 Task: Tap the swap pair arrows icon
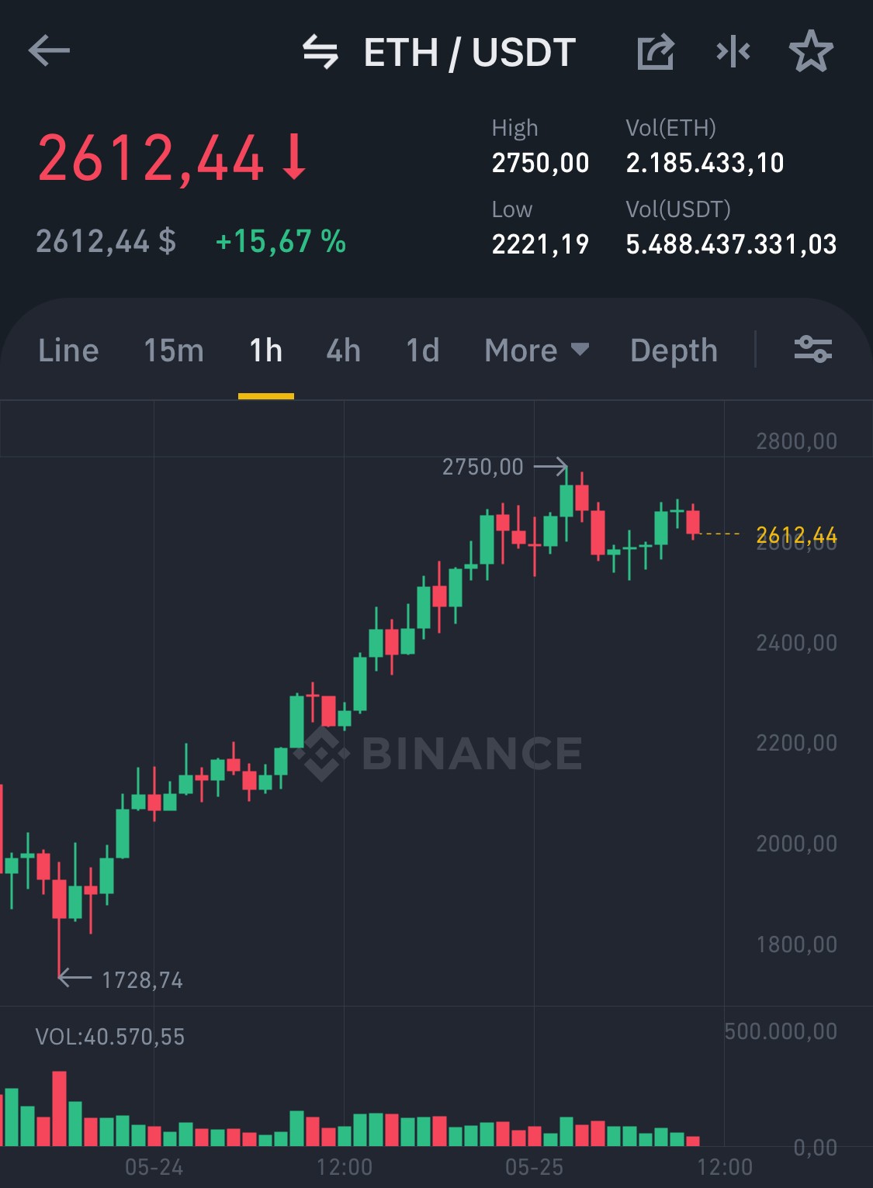(x=320, y=52)
